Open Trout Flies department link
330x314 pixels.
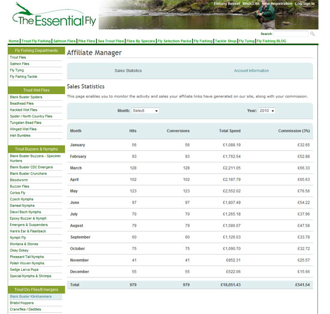18,58
